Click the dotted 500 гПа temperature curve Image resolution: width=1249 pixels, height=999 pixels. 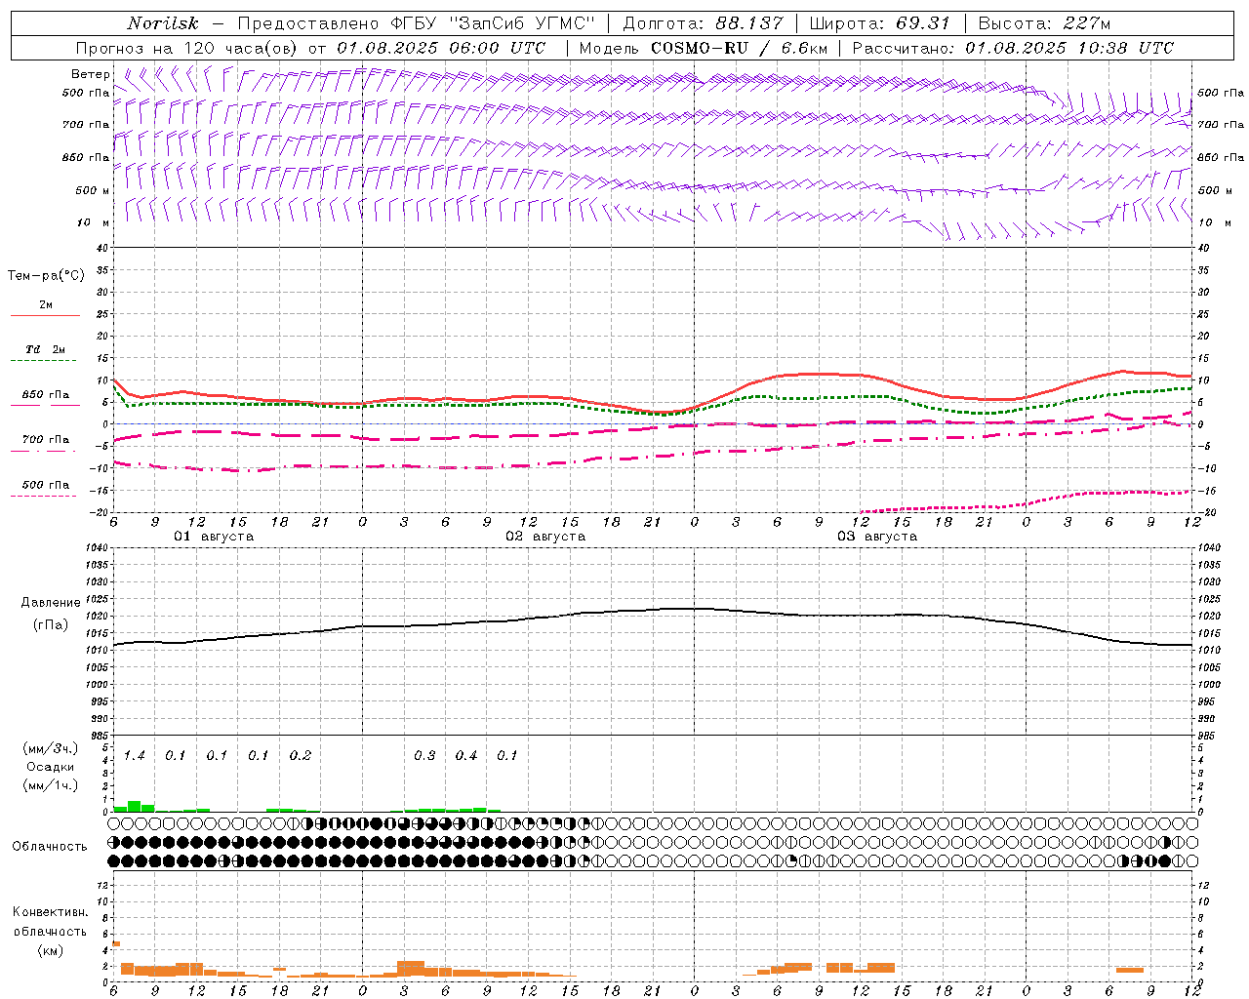pos(1025,500)
